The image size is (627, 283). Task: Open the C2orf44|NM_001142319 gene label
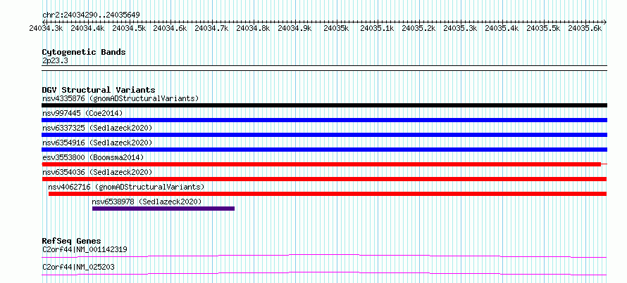point(85,249)
